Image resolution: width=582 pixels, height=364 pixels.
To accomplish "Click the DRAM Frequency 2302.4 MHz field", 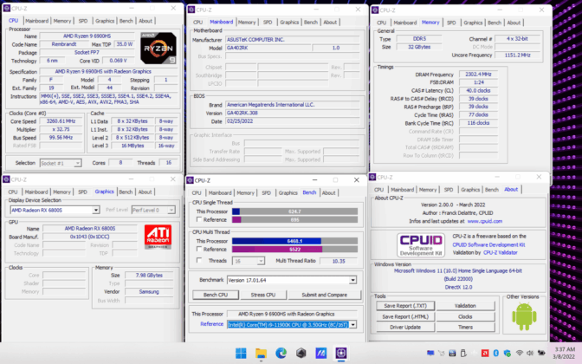I will pyautogui.click(x=478, y=75).
